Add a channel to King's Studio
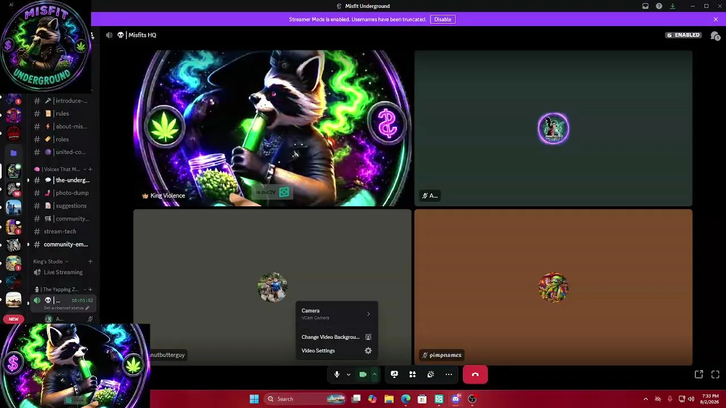This screenshot has width=726, height=408. point(90,262)
